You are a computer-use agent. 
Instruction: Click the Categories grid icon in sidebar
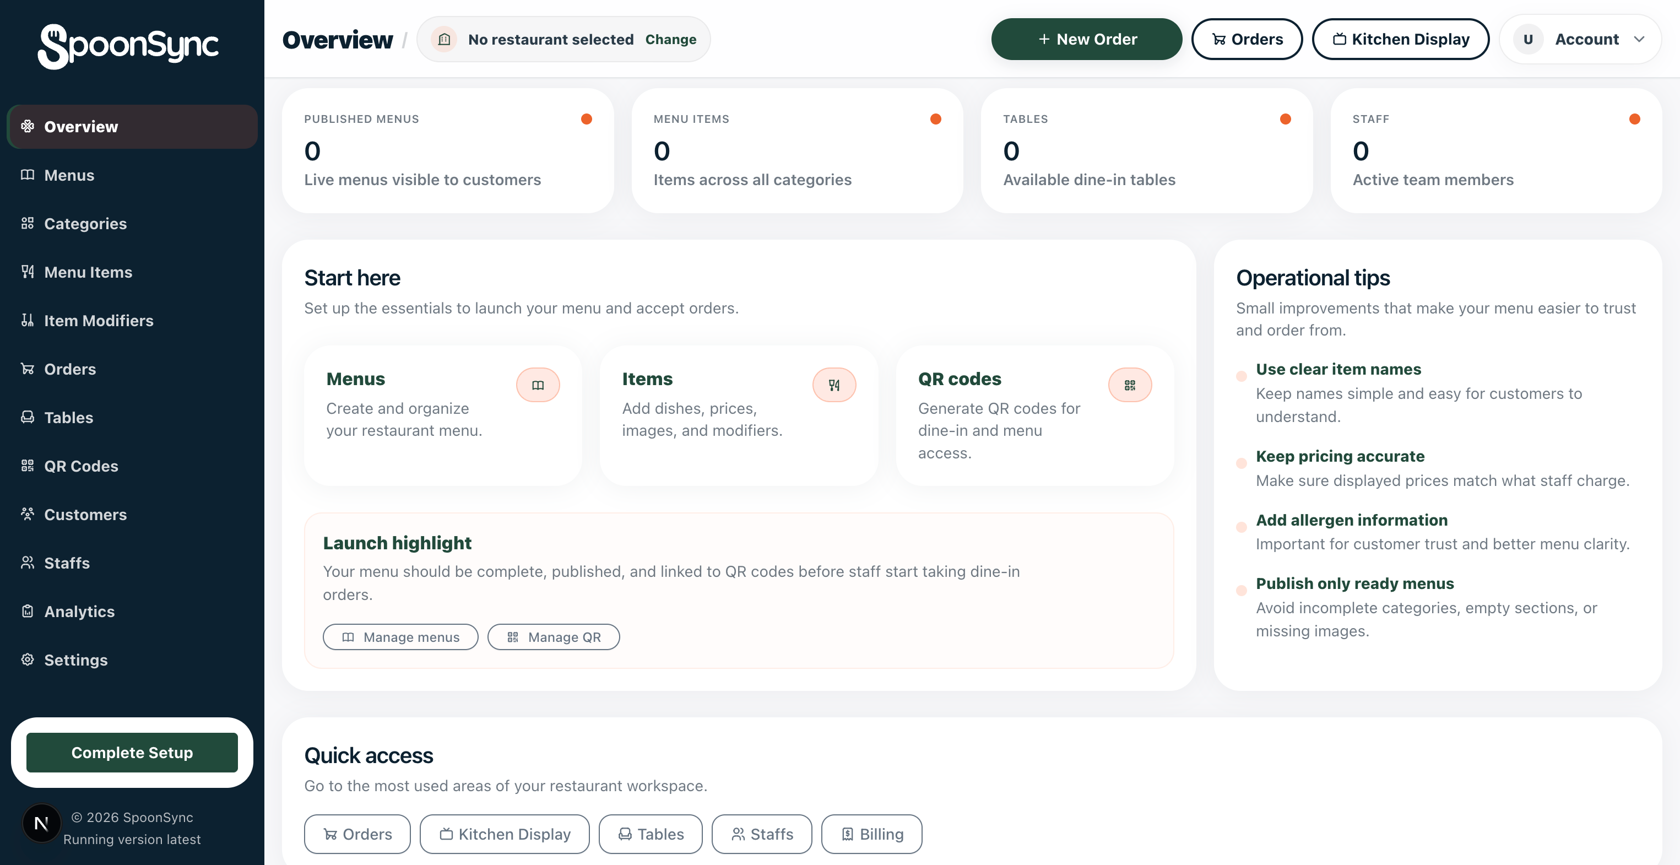28,223
